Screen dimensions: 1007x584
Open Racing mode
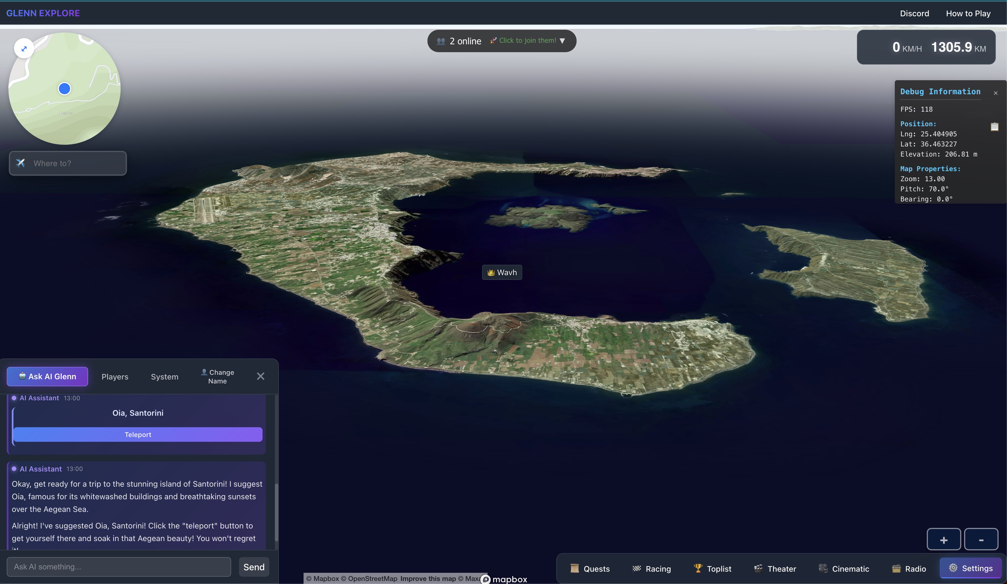coord(651,568)
